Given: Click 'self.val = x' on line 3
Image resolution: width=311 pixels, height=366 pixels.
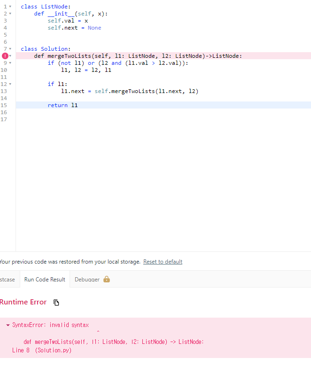Looking at the screenshot, I should [x=68, y=21].
